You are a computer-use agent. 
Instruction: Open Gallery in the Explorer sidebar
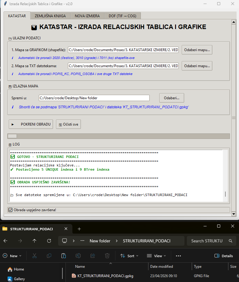pos(16,279)
